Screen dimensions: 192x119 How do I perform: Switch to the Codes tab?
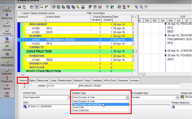53,80
